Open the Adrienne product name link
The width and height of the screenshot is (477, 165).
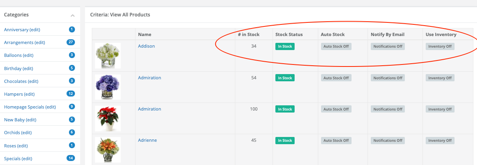(148, 141)
